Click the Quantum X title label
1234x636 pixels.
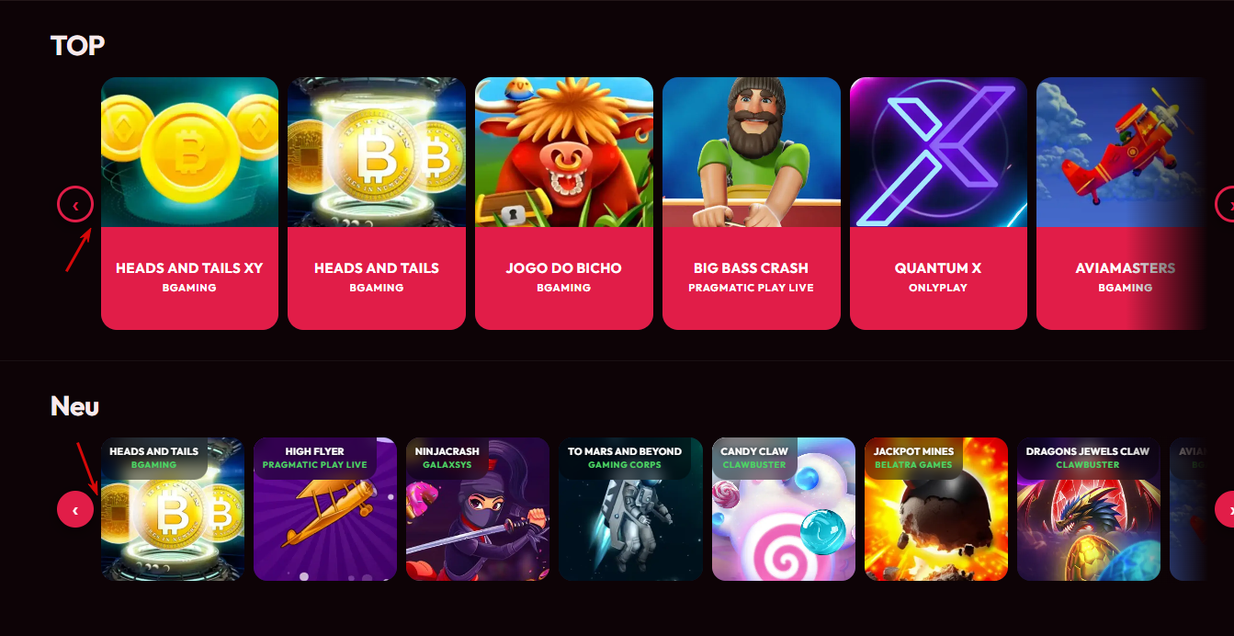(x=938, y=268)
